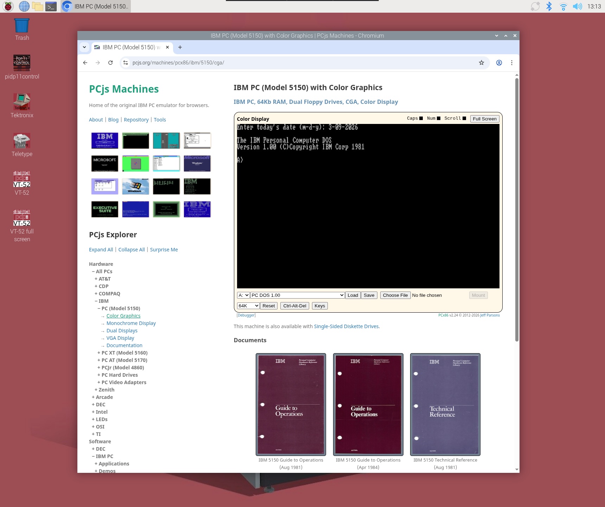Open the Trash desktop icon
This screenshot has height=507, width=605.
click(22, 30)
